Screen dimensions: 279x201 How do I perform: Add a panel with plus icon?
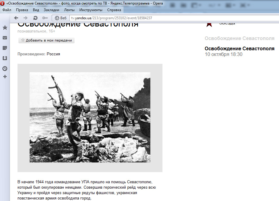pyautogui.click(x=5, y=76)
